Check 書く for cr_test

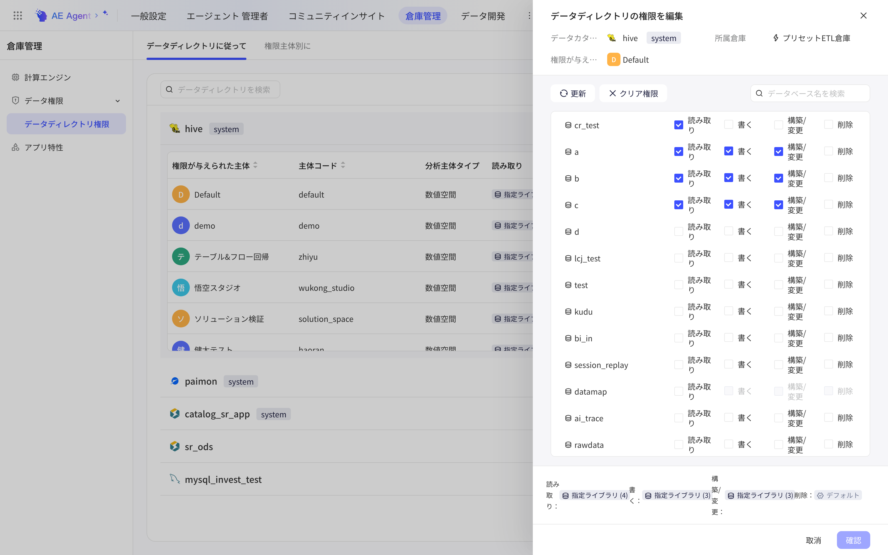point(728,125)
